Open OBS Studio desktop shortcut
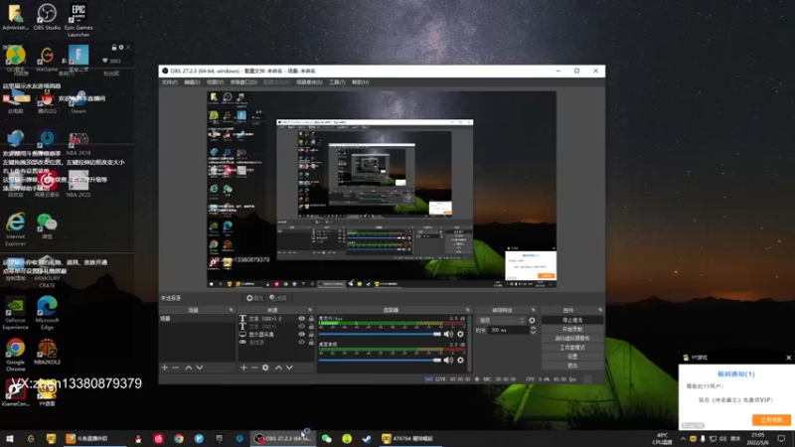The width and height of the screenshot is (795, 447). point(47,17)
